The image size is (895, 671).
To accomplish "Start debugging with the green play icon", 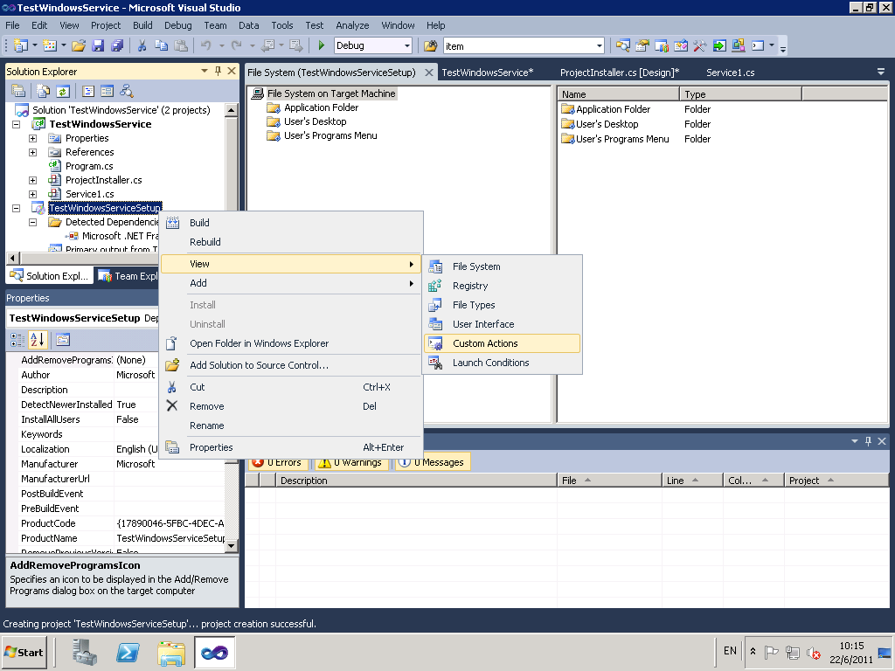I will 322,45.
